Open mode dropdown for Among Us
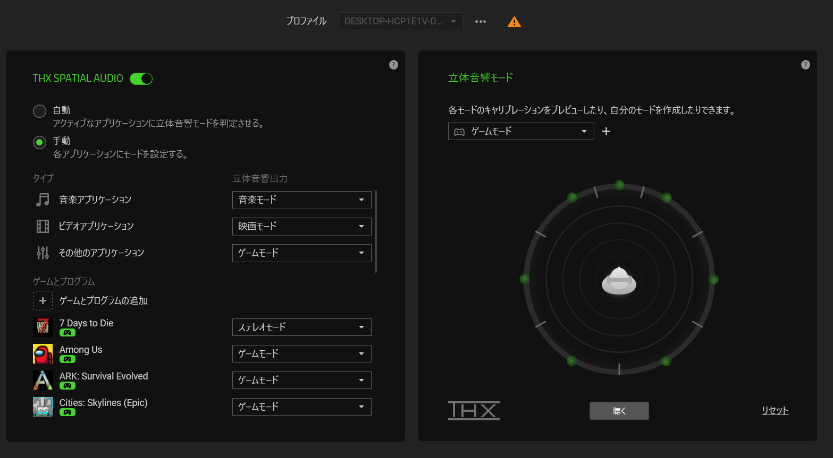833x458 pixels. tap(302, 354)
